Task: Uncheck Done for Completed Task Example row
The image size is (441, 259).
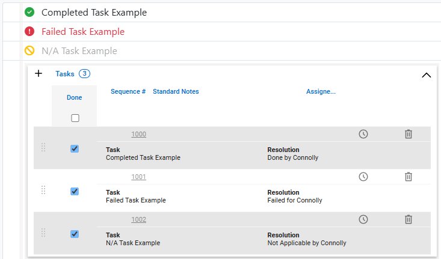Action: point(75,148)
